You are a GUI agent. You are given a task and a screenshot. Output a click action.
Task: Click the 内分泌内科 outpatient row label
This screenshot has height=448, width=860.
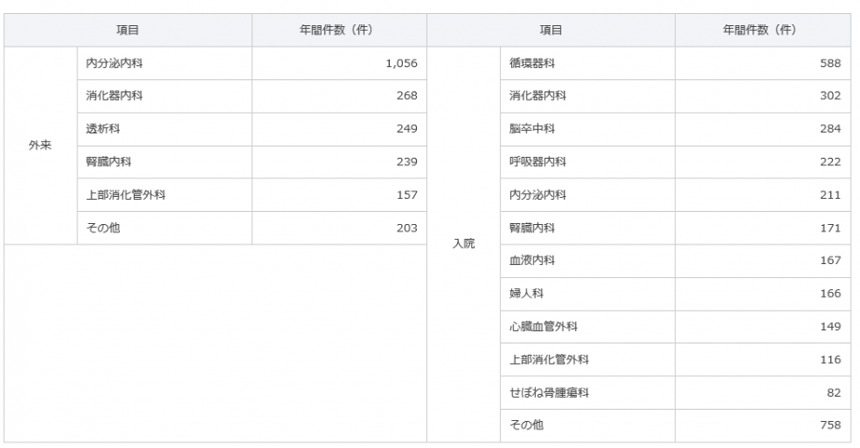[165, 63]
